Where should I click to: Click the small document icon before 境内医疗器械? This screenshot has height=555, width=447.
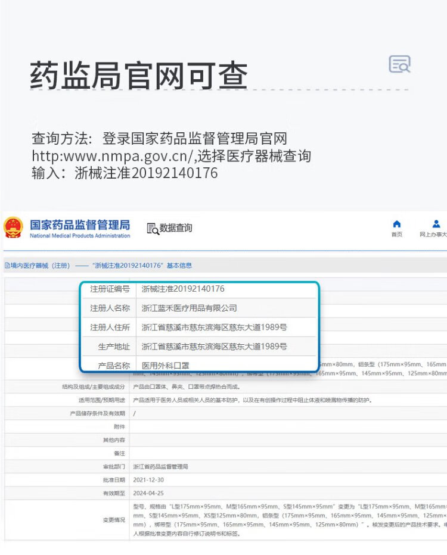coord(7,266)
